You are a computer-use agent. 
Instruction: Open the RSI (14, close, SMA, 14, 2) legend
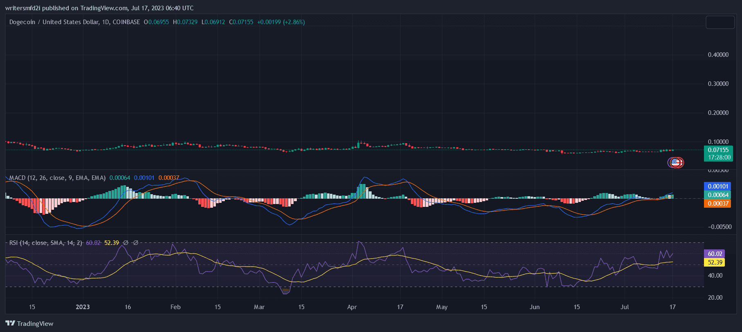pos(46,243)
